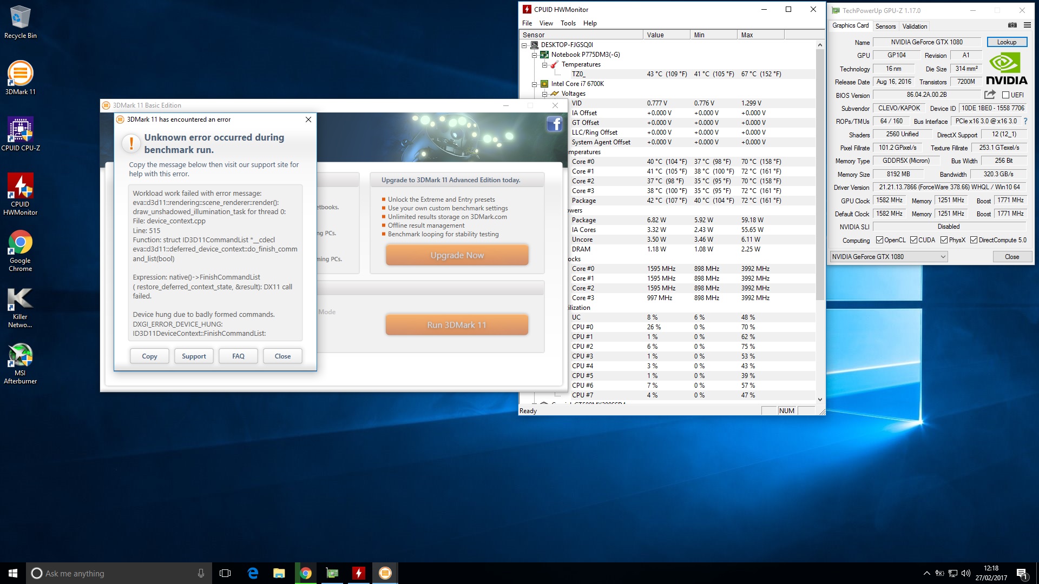Toggle the OpenCL checkbox in GPU-Z
Viewport: 1039px width, 584px height.
coord(879,240)
